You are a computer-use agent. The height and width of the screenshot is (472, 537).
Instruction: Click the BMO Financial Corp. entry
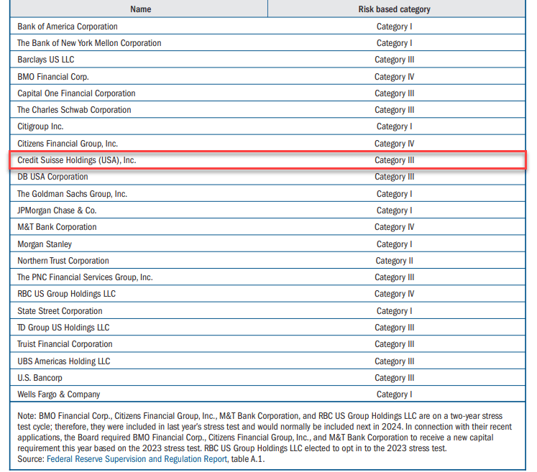coord(53,77)
